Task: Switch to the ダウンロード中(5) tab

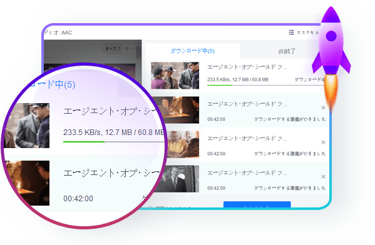Action: click(x=193, y=51)
